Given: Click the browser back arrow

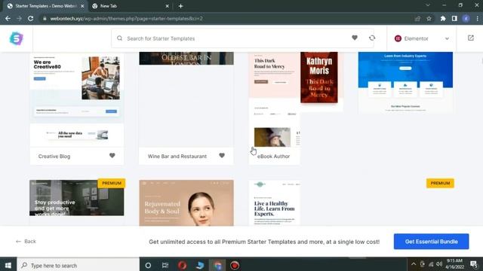Looking at the screenshot, I should click(8, 19).
